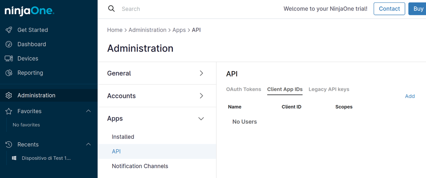The height and width of the screenshot is (178, 426).
Task: Click Administration in the breadcrumb
Action: pos(147,30)
